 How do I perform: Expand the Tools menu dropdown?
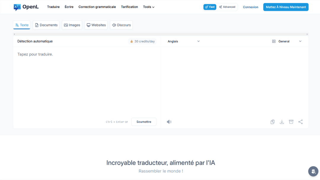point(149,7)
